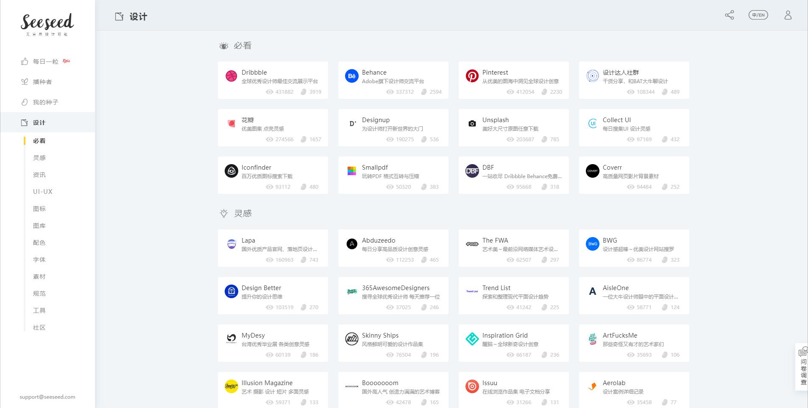Open the Trend List card title
This screenshot has height=408, width=808.
click(496, 288)
